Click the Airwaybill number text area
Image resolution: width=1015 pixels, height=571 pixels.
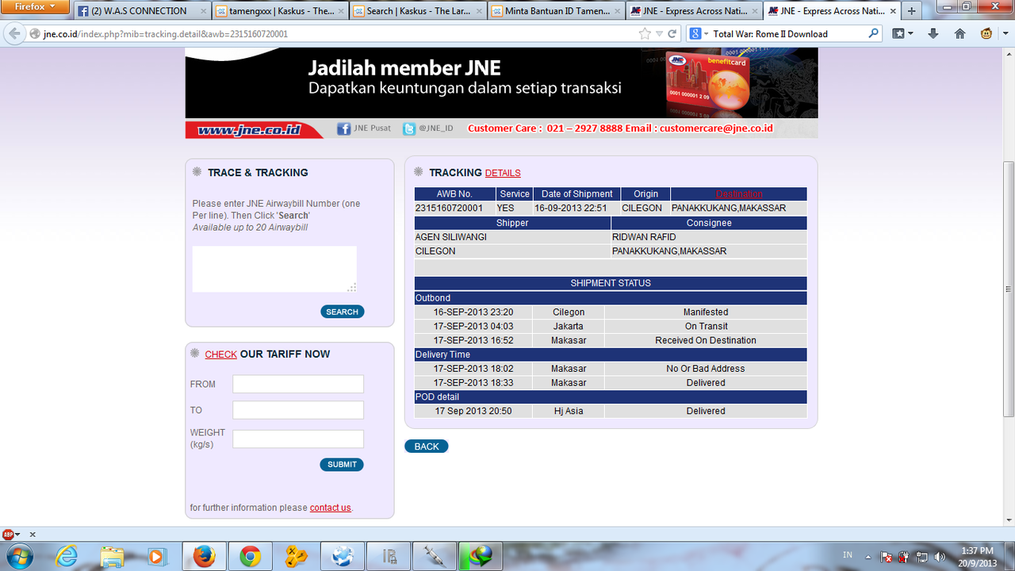(274, 269)
